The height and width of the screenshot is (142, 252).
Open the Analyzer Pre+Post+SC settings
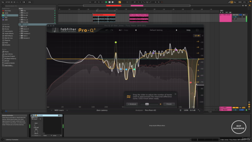click(x=150, y=110)
